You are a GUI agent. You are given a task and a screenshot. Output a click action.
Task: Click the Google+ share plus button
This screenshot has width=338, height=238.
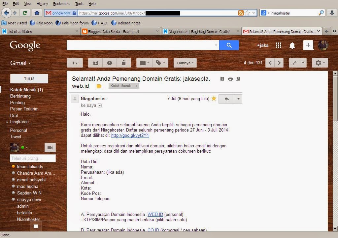(308, 45)
